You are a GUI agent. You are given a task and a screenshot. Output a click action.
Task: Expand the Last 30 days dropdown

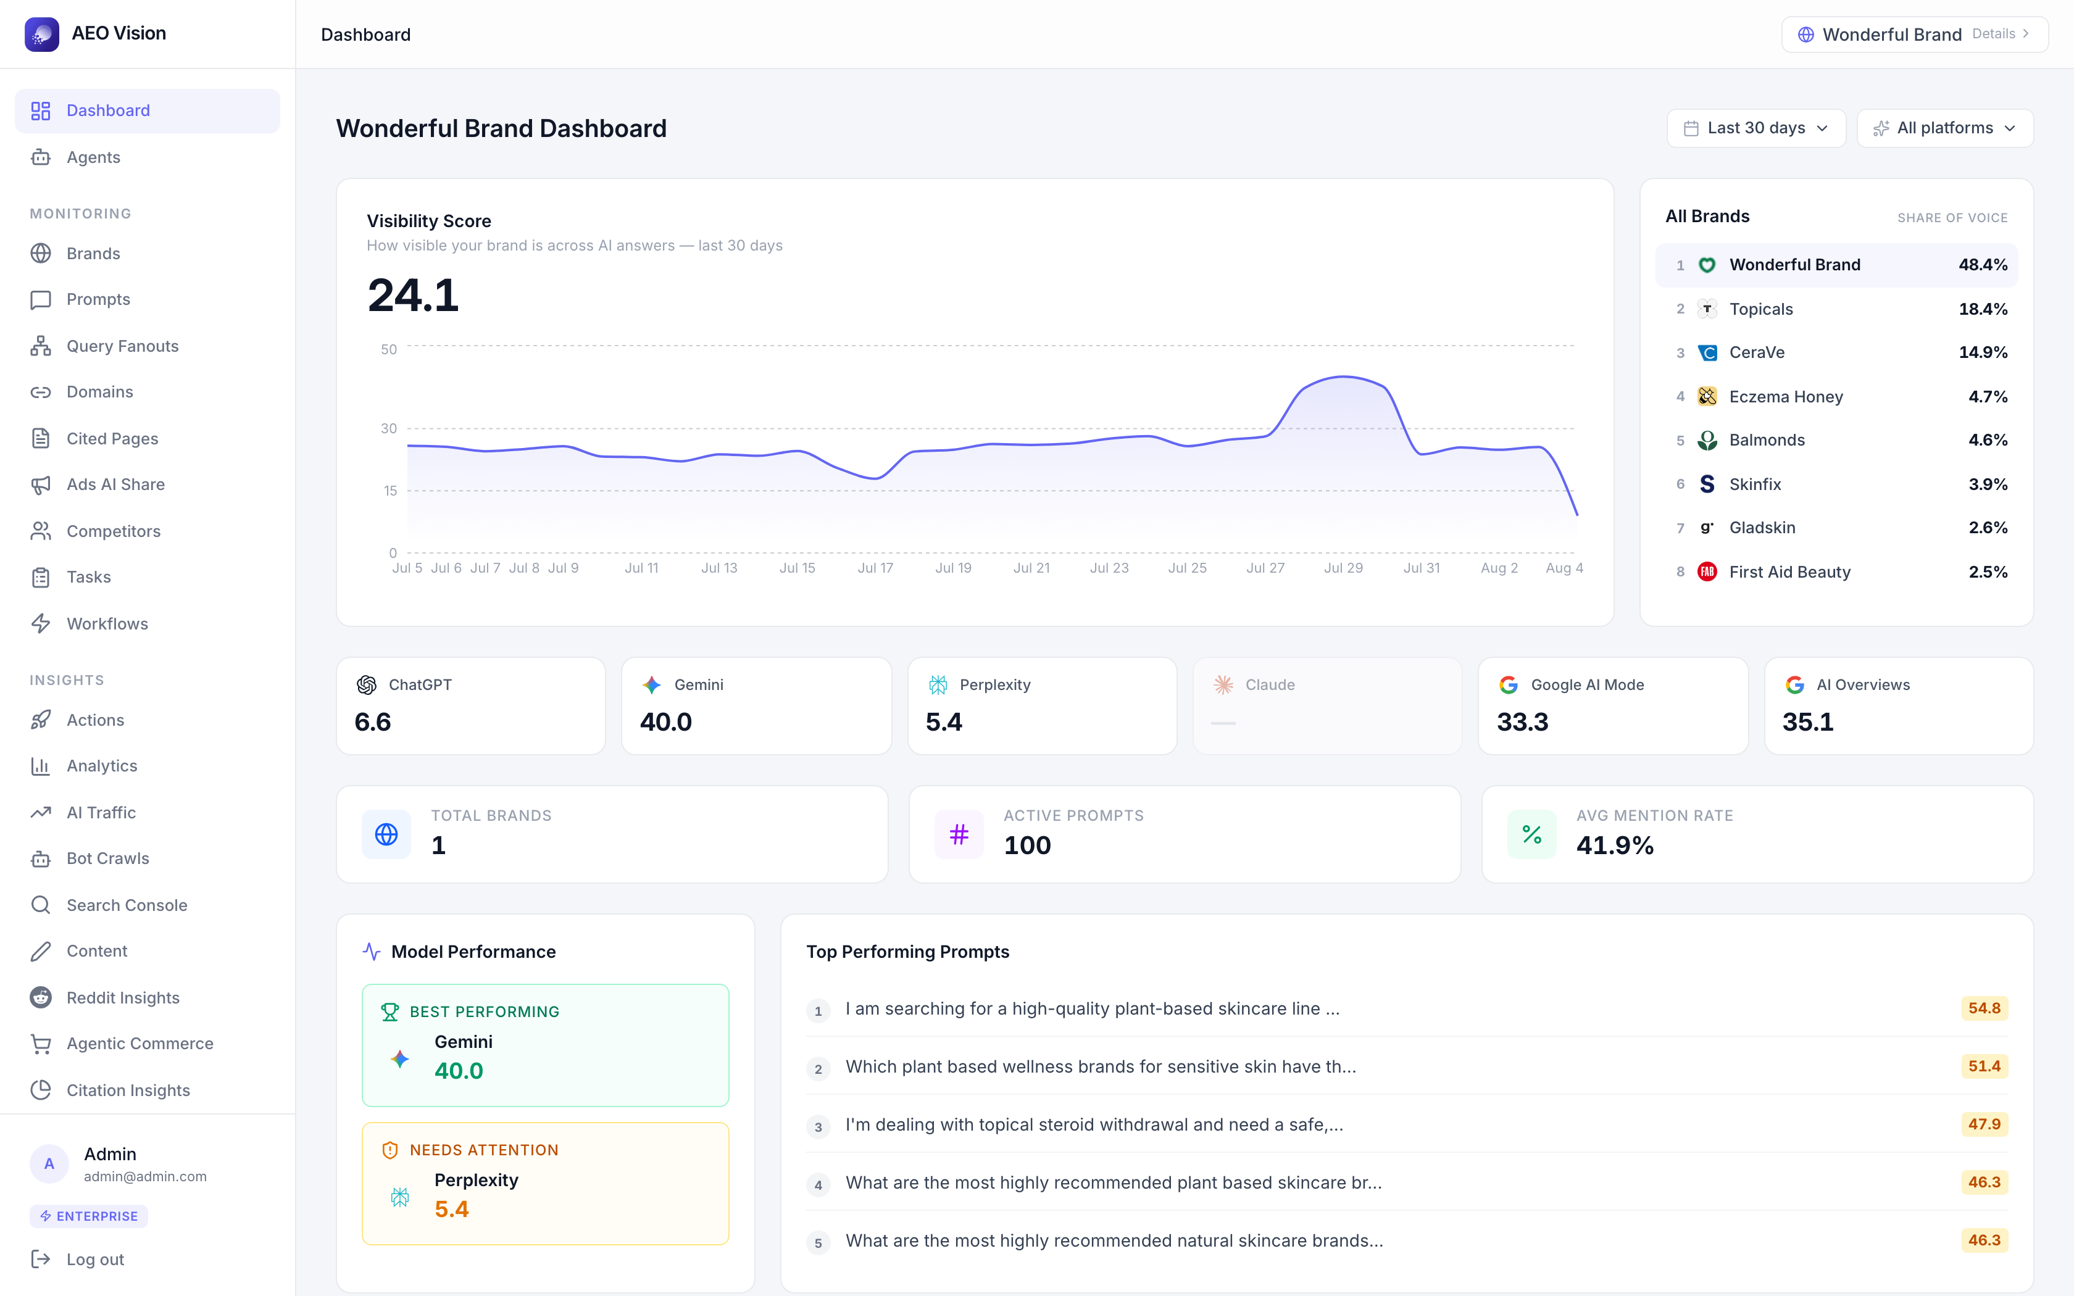coord(1756,128)
